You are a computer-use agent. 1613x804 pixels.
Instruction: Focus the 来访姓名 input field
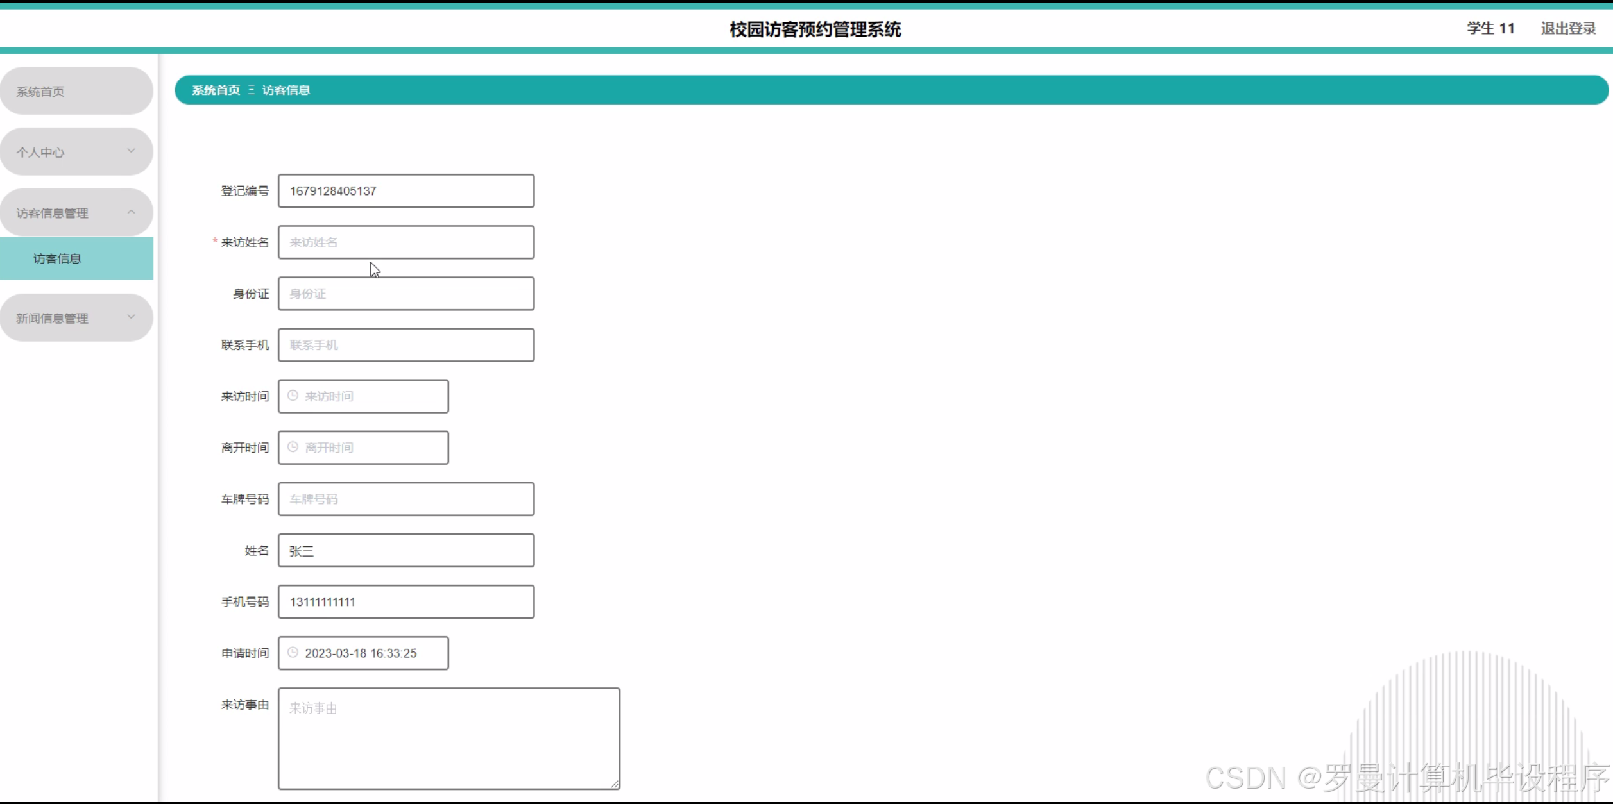tap(405, 242)
